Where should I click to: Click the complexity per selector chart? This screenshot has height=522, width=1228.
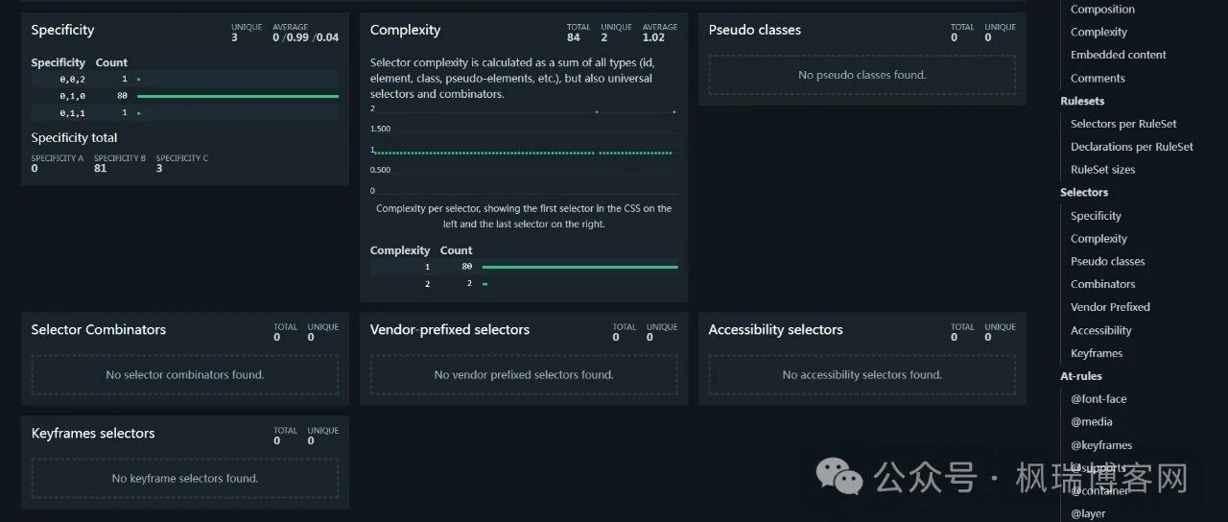(524, 151)
